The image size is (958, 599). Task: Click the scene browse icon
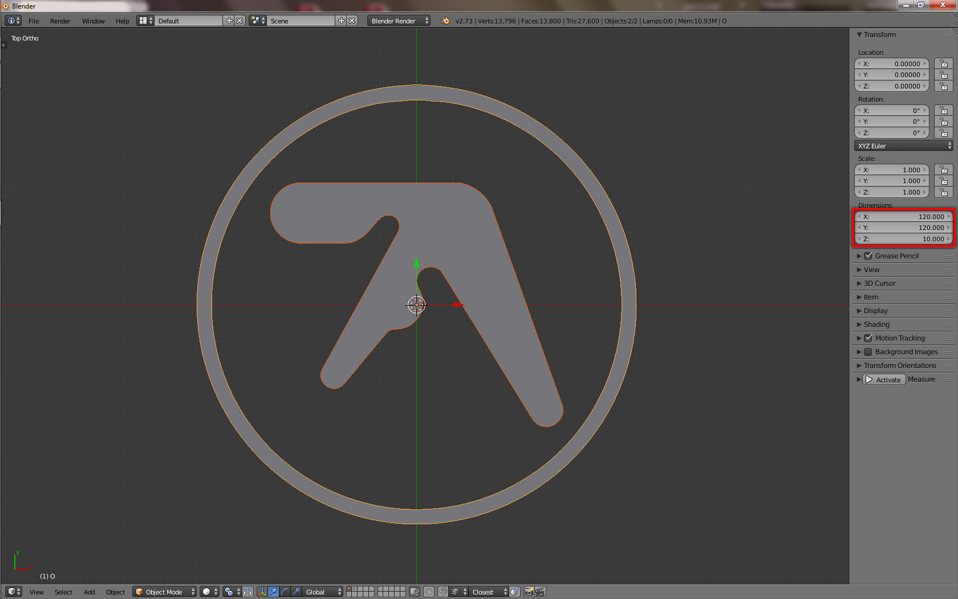(258, 21)
